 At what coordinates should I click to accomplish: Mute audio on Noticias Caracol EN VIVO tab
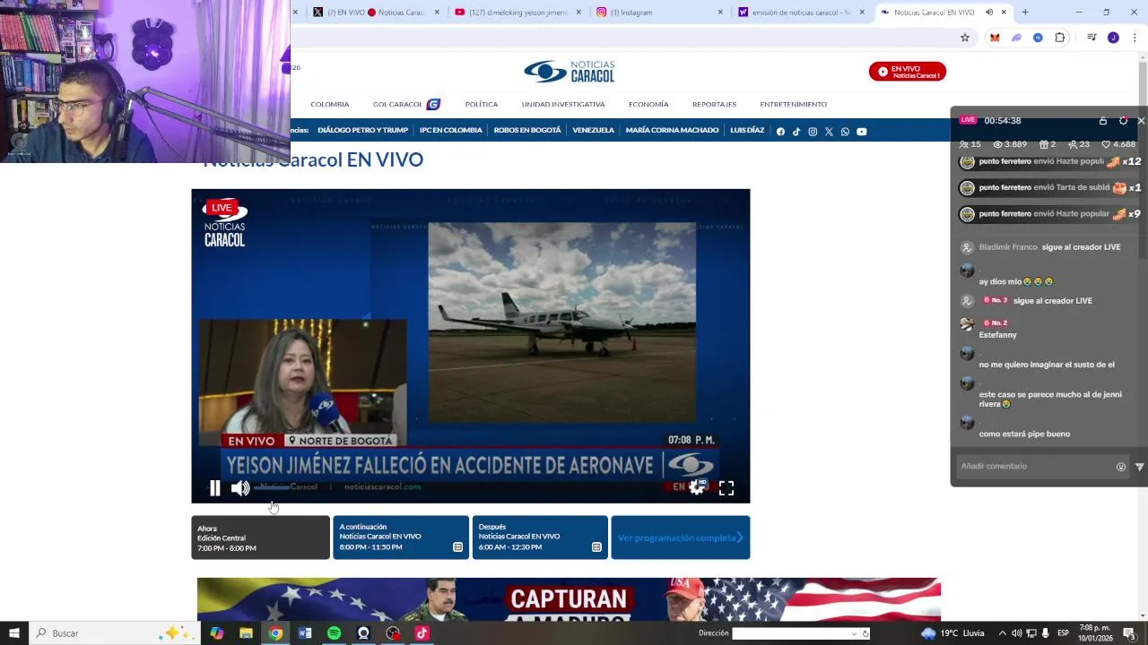point(989,13)
